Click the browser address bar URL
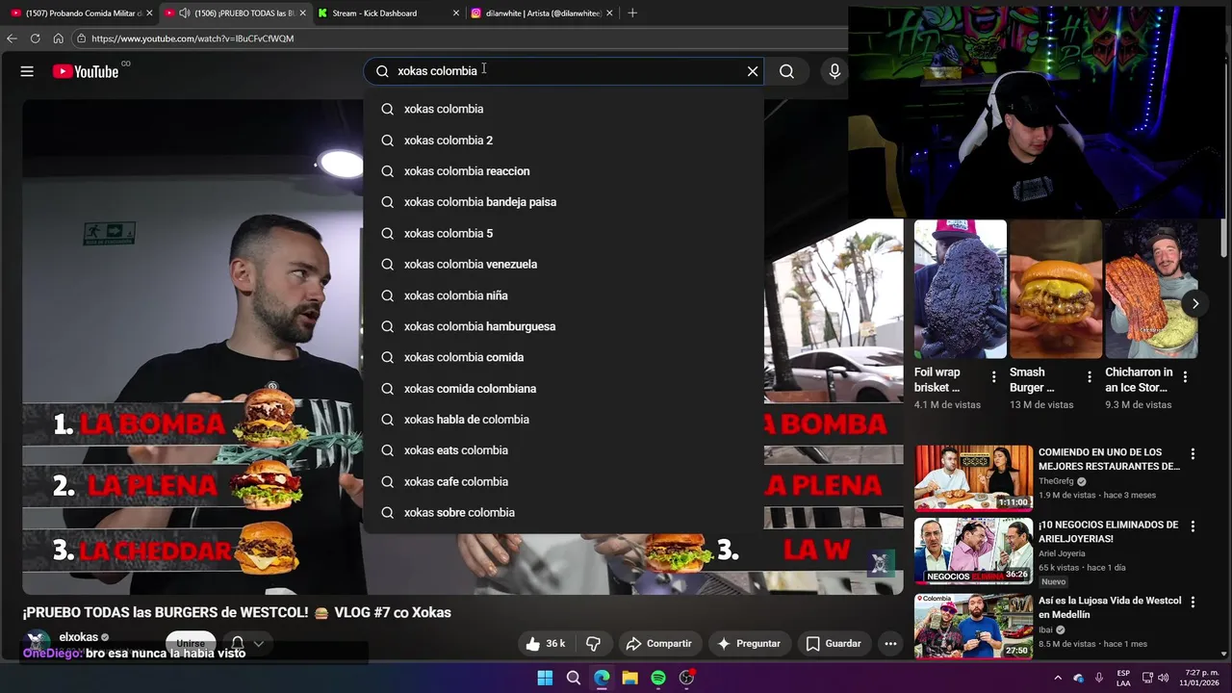This screenshot has width=1232, height=693. tap(192, 38)
